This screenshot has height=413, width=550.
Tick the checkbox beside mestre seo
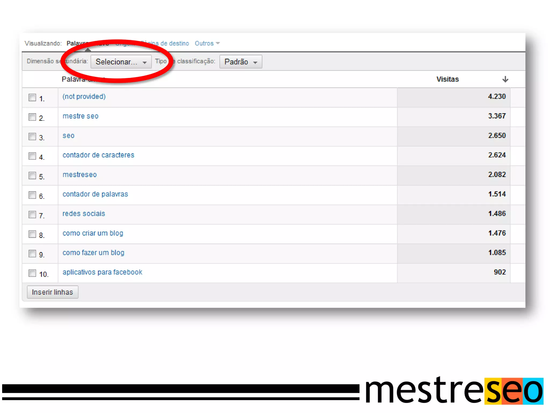[x=32, y=117]
